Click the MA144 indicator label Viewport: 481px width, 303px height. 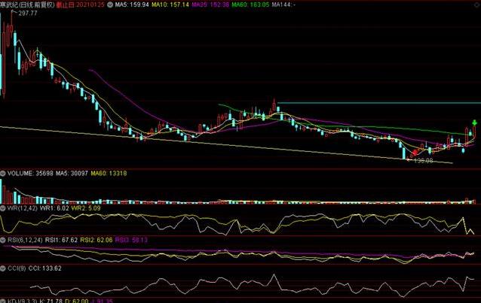pos(283,4)
